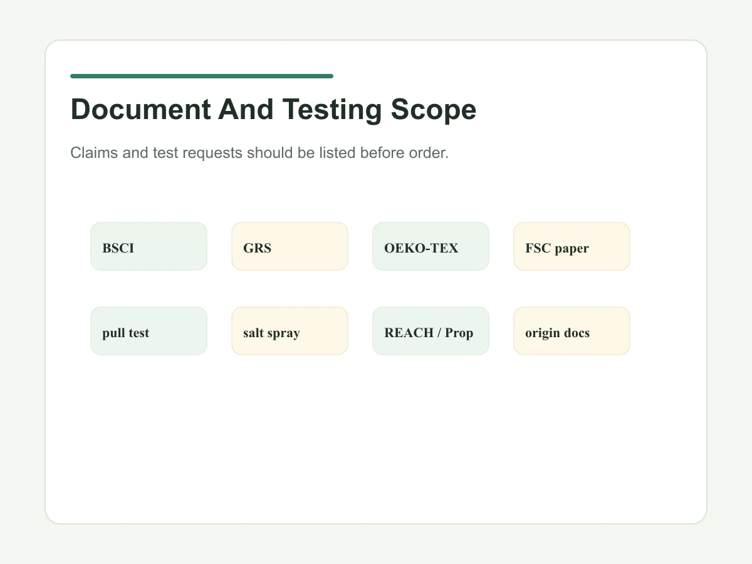
Task: Click the Document And Testing Scope heading
Action: pos(273,110)
